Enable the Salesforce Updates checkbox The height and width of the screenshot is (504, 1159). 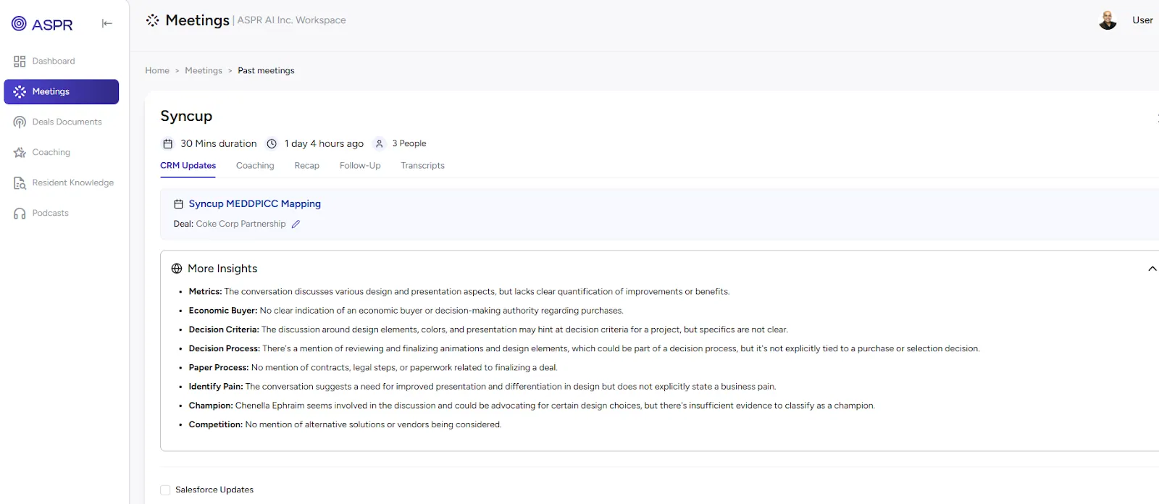click(x=165, y=490)
